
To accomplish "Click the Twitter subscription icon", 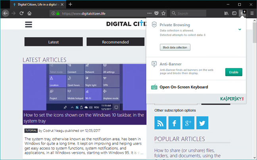I will pyautogui.click(x=202, y=123).
